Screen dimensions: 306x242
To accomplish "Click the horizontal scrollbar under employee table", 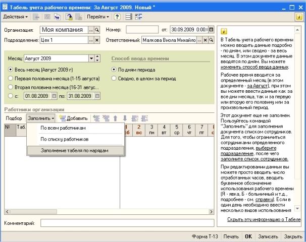I will (x=109, y=212).
